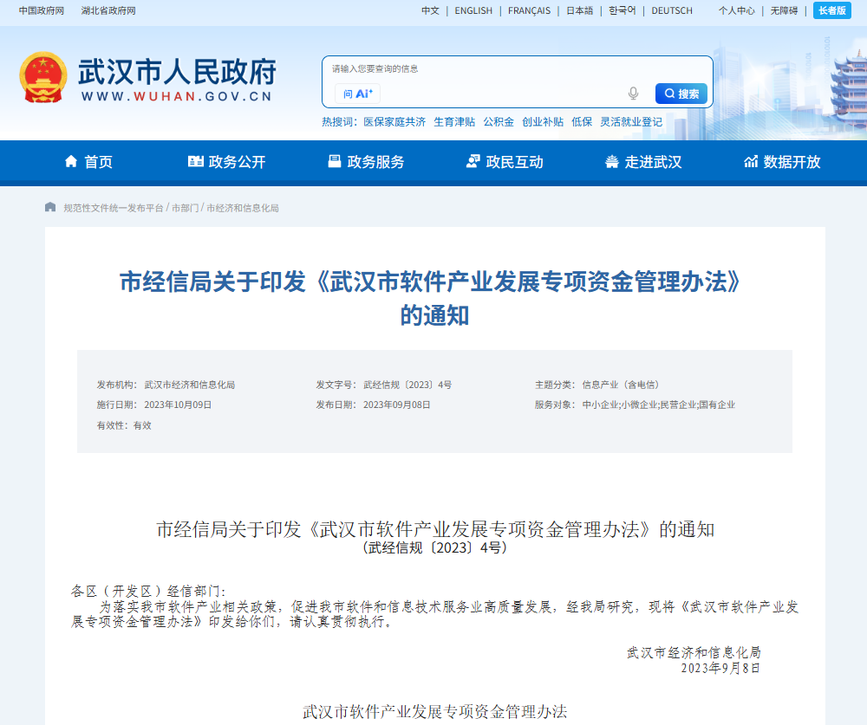Click the 问AI+ assistant icon in search bar
Viewport: 867px width, 725px height.
358,92
